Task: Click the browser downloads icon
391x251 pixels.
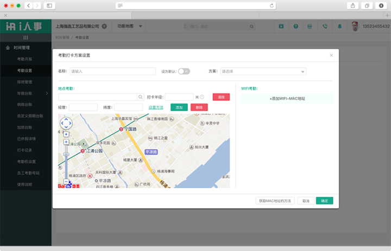Action: pos(381,5)
